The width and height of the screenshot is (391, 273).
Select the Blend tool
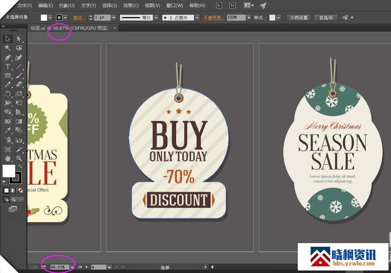(19, 130)
